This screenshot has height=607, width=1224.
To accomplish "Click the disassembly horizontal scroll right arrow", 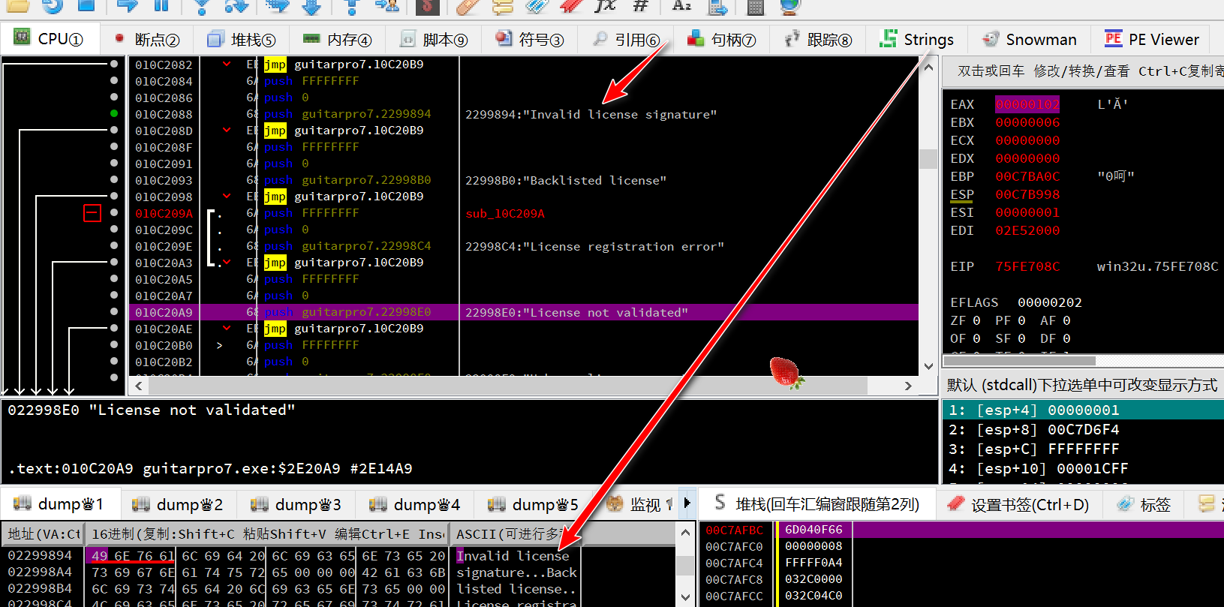I will click(x=908, y=386).
